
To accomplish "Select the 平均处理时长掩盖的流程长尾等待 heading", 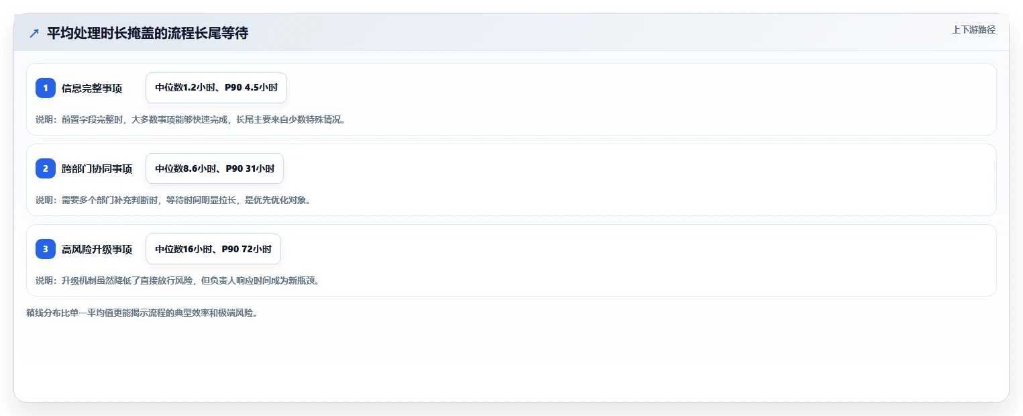I will click(148, 33).
